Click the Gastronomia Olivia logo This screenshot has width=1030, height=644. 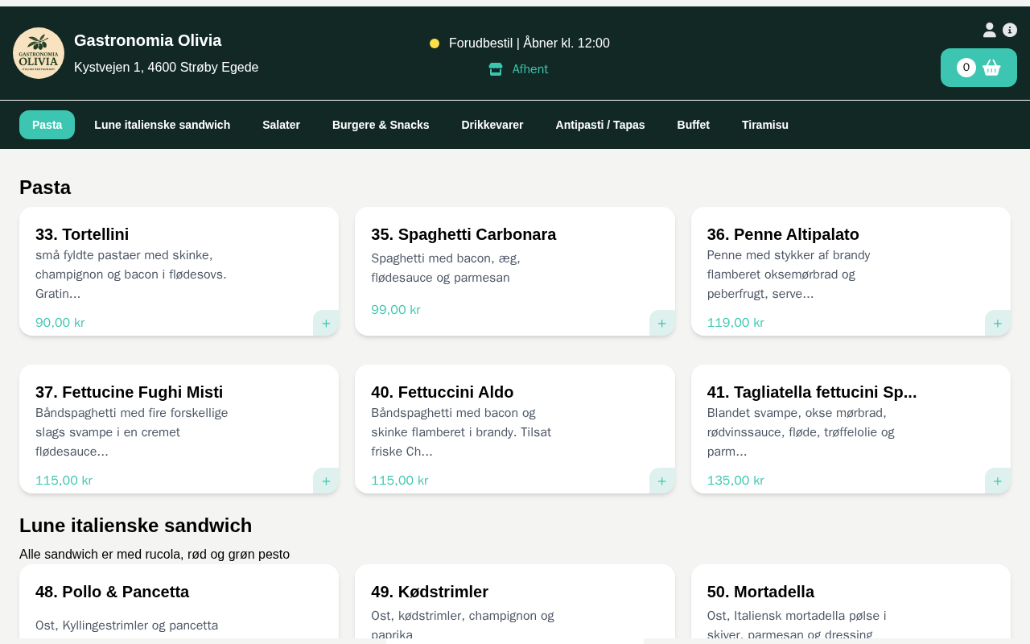[x=39, y=53]
